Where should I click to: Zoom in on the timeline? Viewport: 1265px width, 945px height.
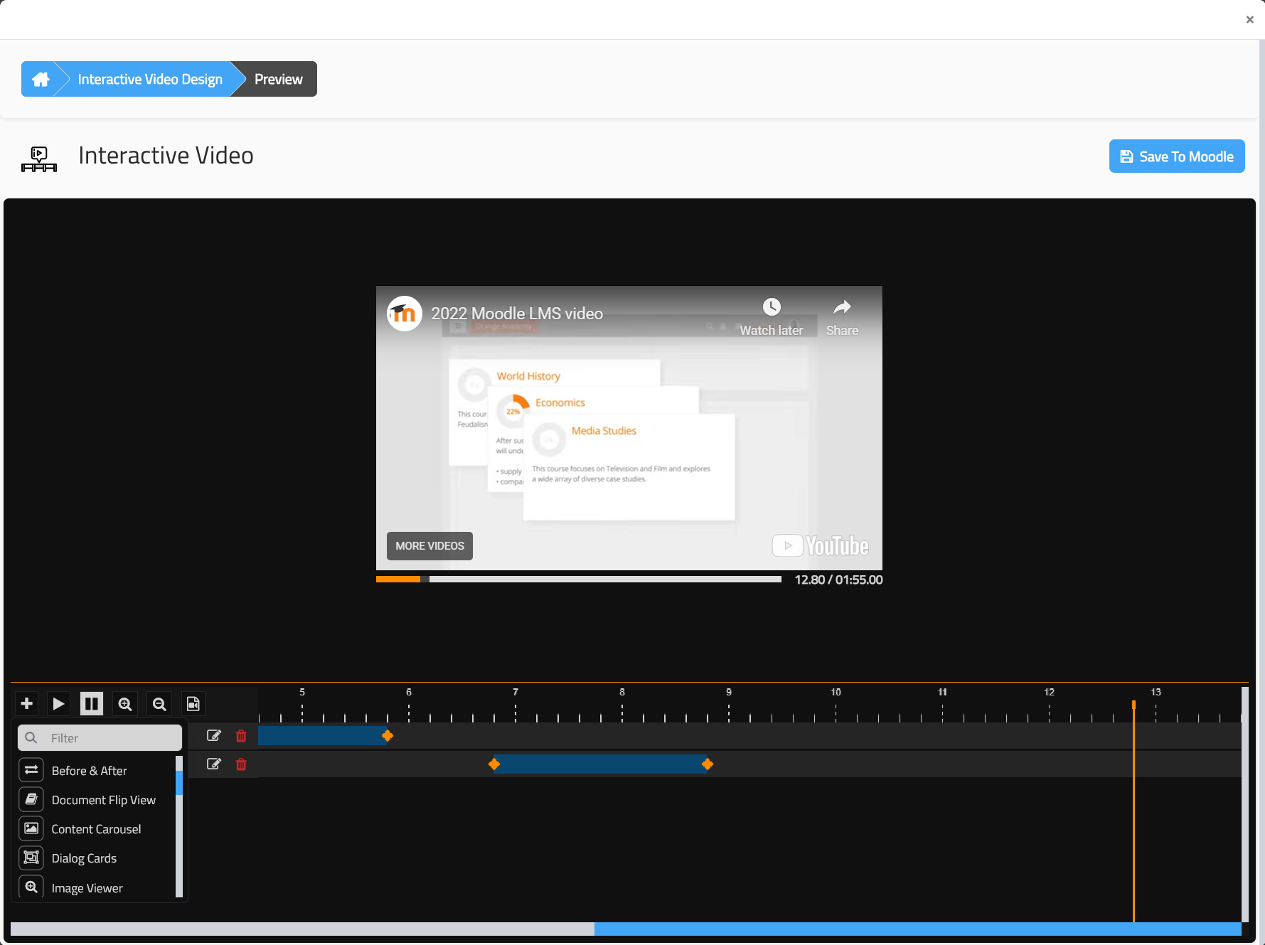coord(125,703)
